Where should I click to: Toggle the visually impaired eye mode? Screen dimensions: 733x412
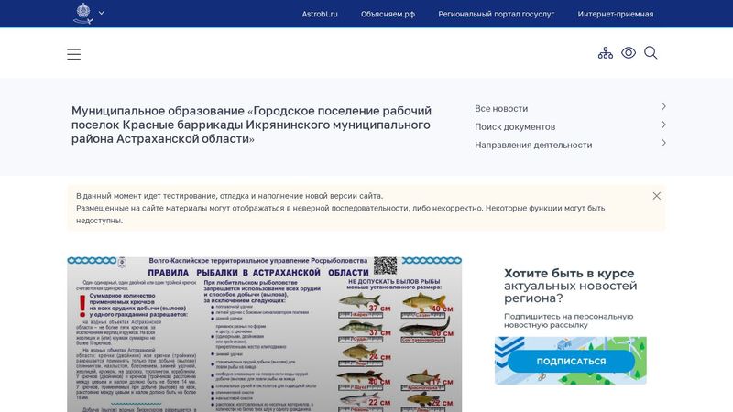click(x=629, y=53)
